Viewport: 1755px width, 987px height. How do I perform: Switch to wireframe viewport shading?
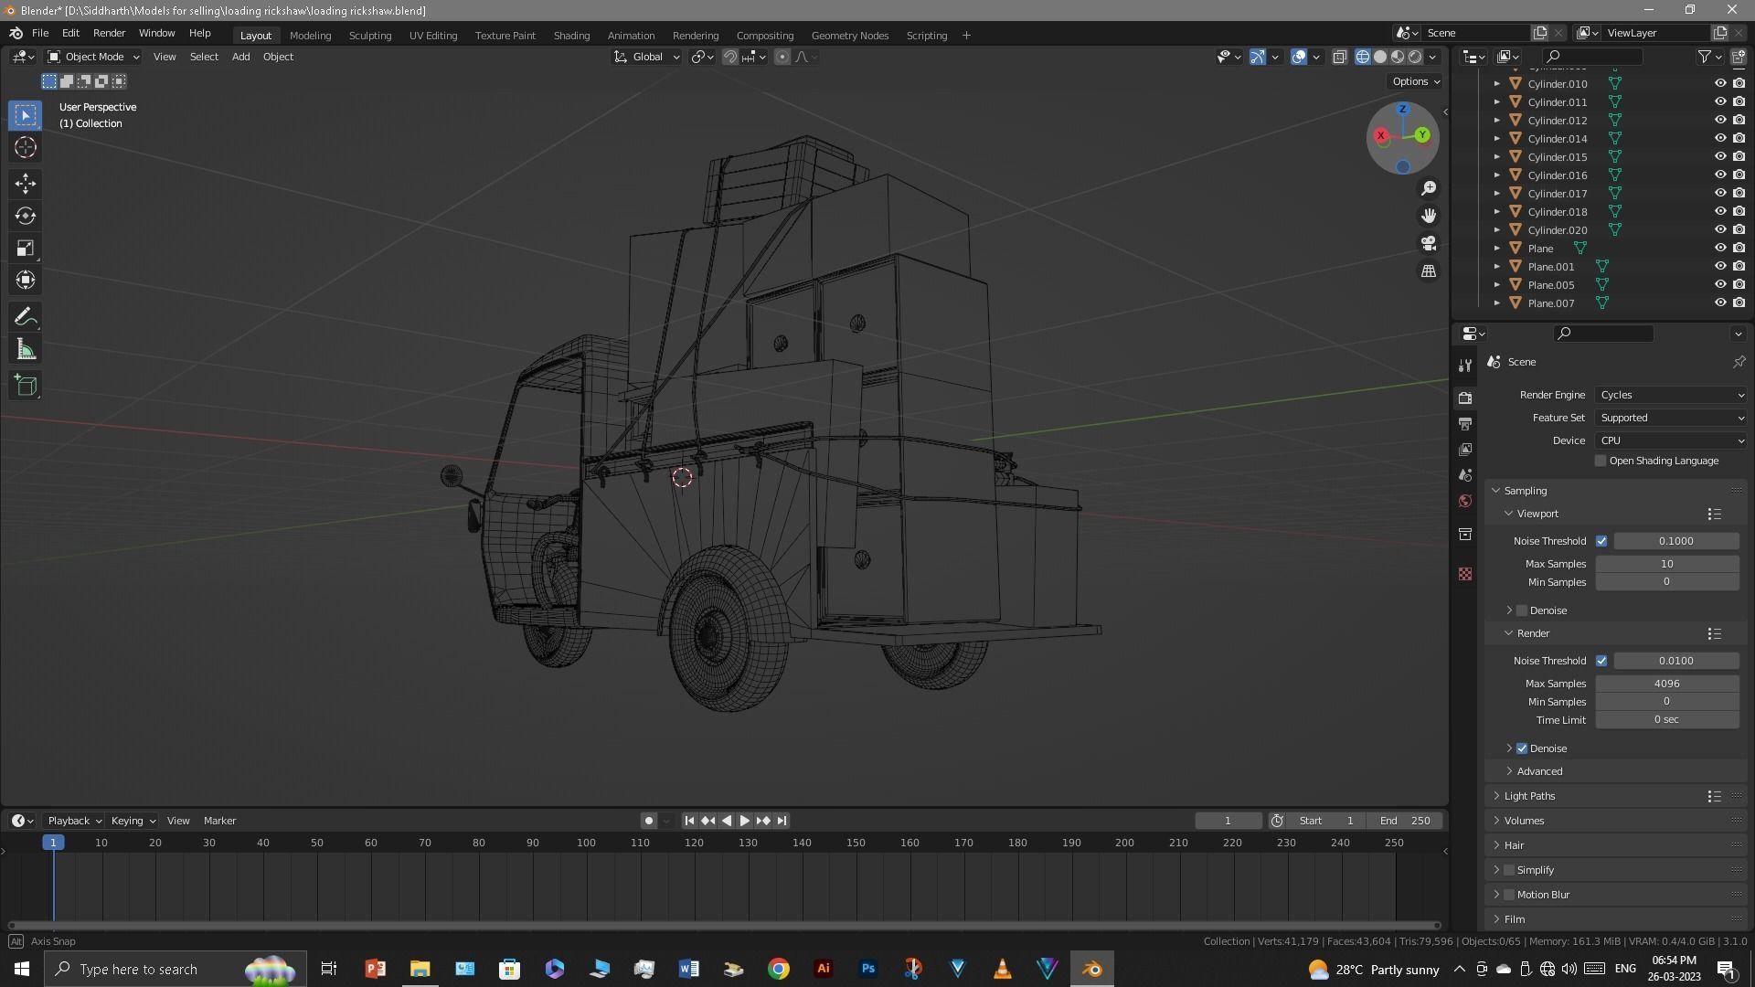[x=1363, y=57]
